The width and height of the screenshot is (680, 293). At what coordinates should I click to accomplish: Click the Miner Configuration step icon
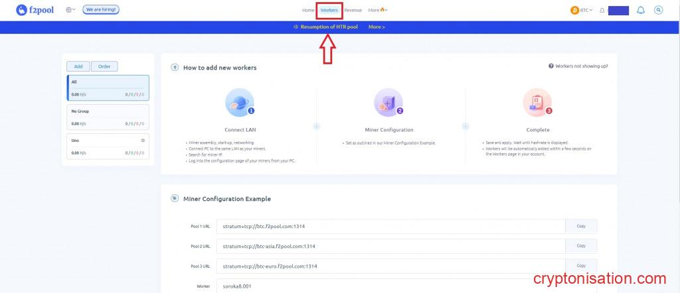[388, 103]
